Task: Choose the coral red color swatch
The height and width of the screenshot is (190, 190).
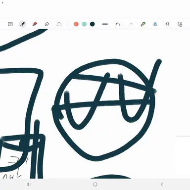Action: tap(76, 24)
